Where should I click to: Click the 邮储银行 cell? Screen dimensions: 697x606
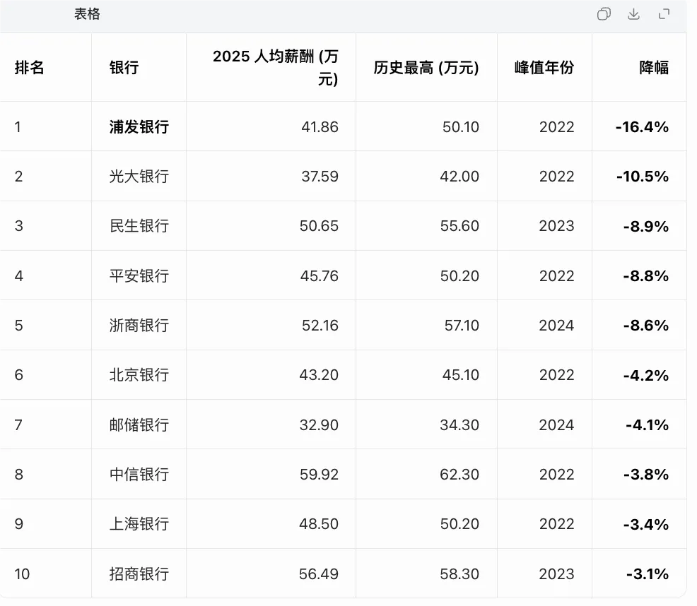click(x=139, y=425)
